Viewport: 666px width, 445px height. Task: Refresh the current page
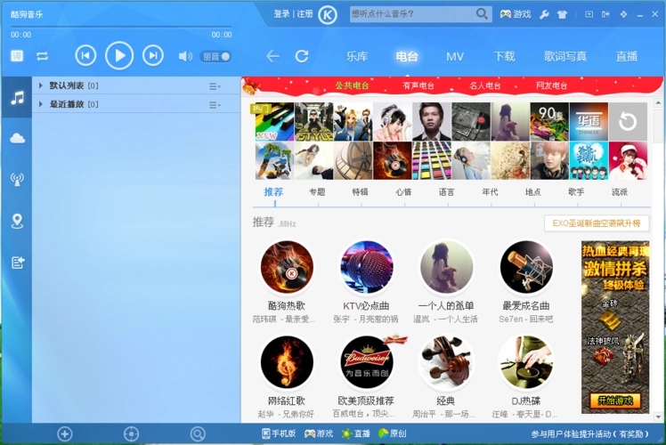point(302,56)
